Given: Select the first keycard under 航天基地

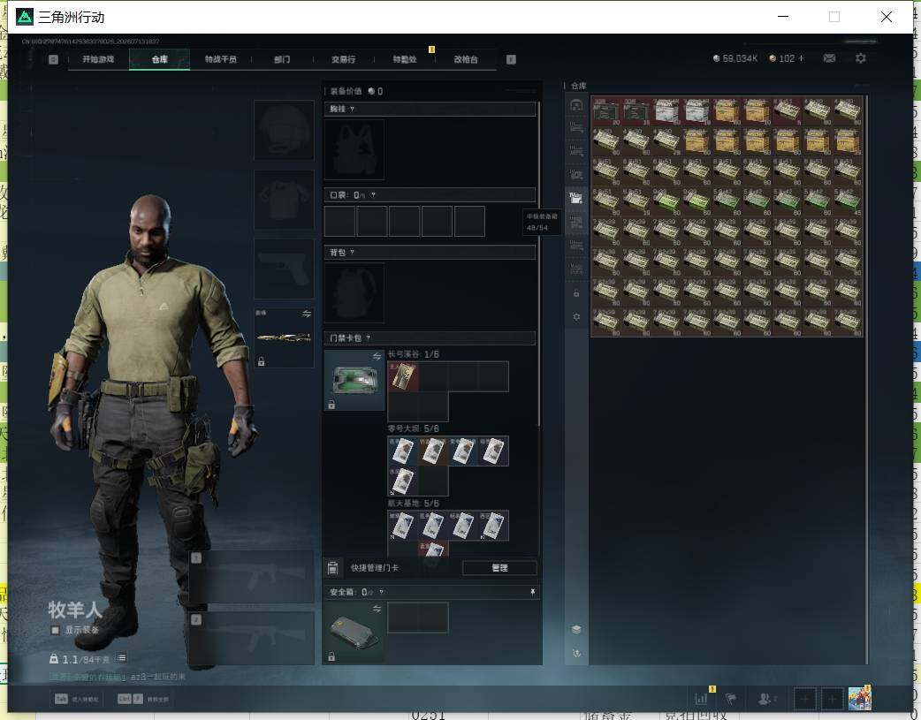Looking at the screenshot, I should point(403,526).
